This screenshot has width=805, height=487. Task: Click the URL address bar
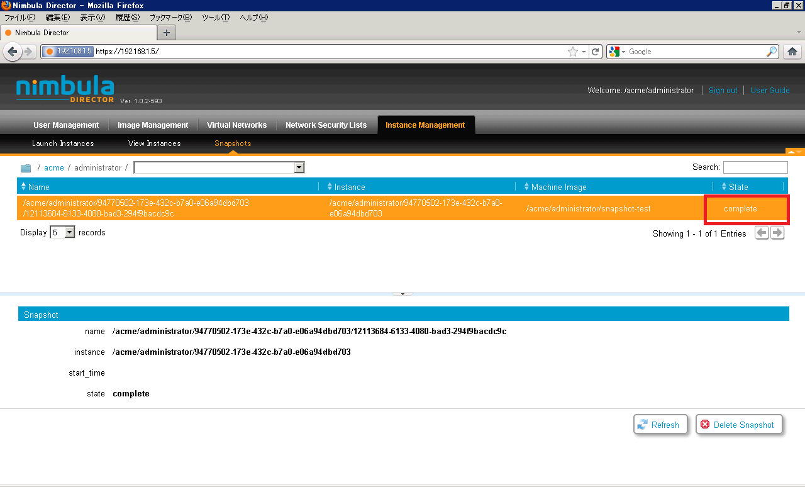[330, 52]
